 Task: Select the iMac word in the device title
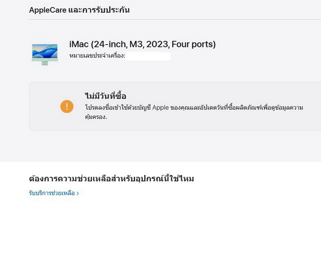79,44
